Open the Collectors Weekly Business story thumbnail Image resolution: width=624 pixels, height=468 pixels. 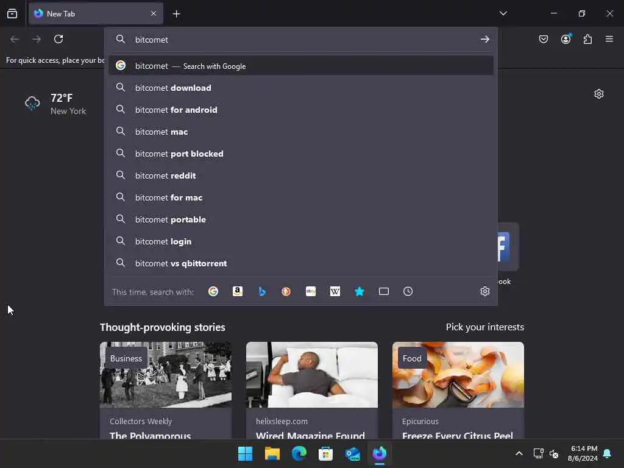click(166, 375)
